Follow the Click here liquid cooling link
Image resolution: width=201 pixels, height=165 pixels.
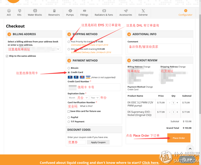coord(151,163)
